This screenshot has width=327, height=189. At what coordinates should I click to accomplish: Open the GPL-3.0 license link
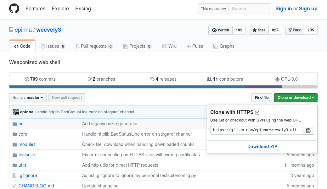[286, 79]
